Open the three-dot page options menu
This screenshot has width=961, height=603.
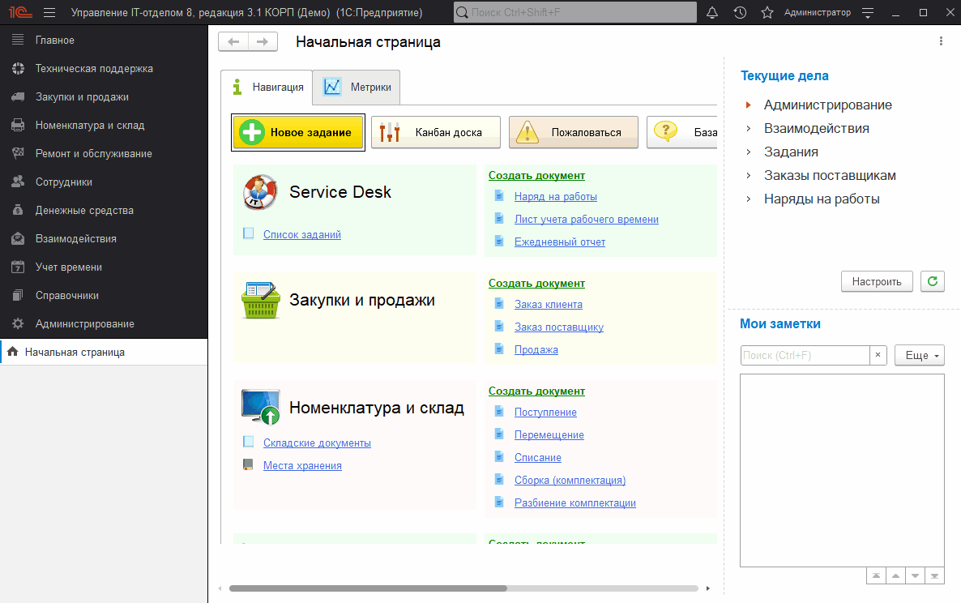941,41
